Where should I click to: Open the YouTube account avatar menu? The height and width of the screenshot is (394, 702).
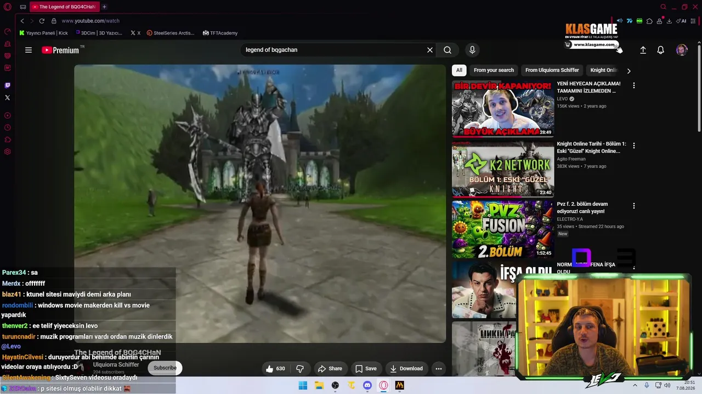682,50
